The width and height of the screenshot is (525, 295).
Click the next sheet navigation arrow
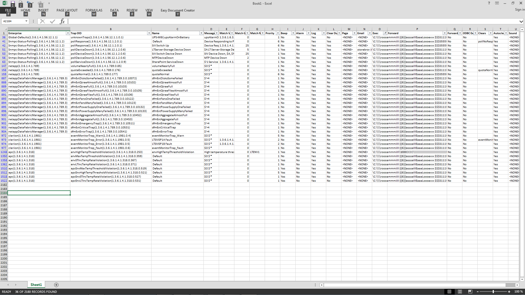[16, 285]
